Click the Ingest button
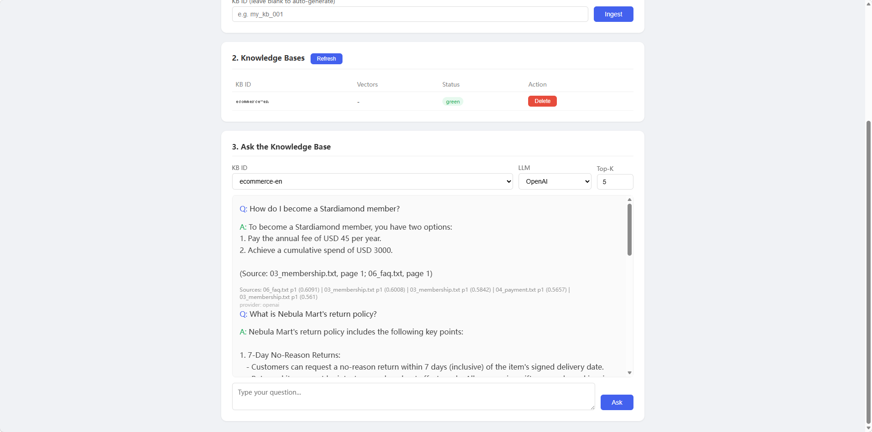The image size is (872, 432). (x=613, y=14)
